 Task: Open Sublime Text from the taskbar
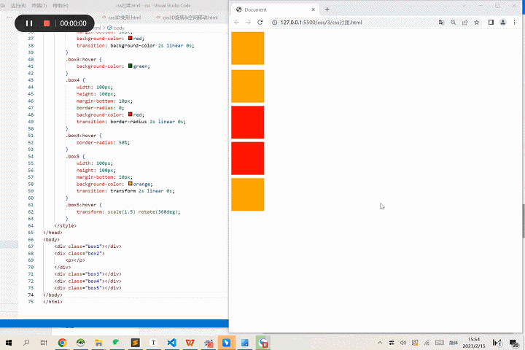136,343
